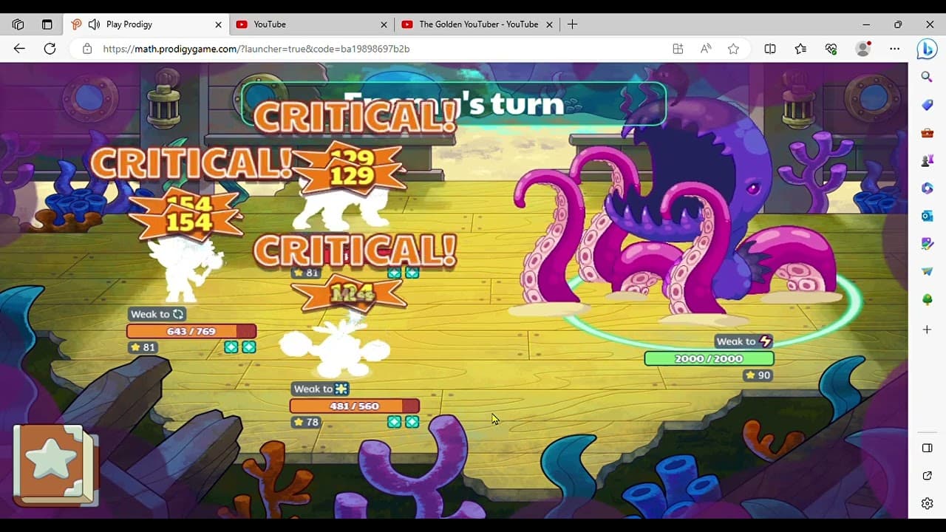Open the Bing Copilot sidebar button

click(x=927, y=49)
